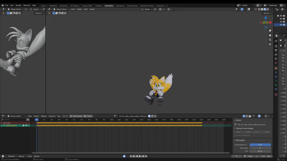Open Global transform orientation dropdown in main viewport
Viewport: 287px width, 161px height.
147,9
